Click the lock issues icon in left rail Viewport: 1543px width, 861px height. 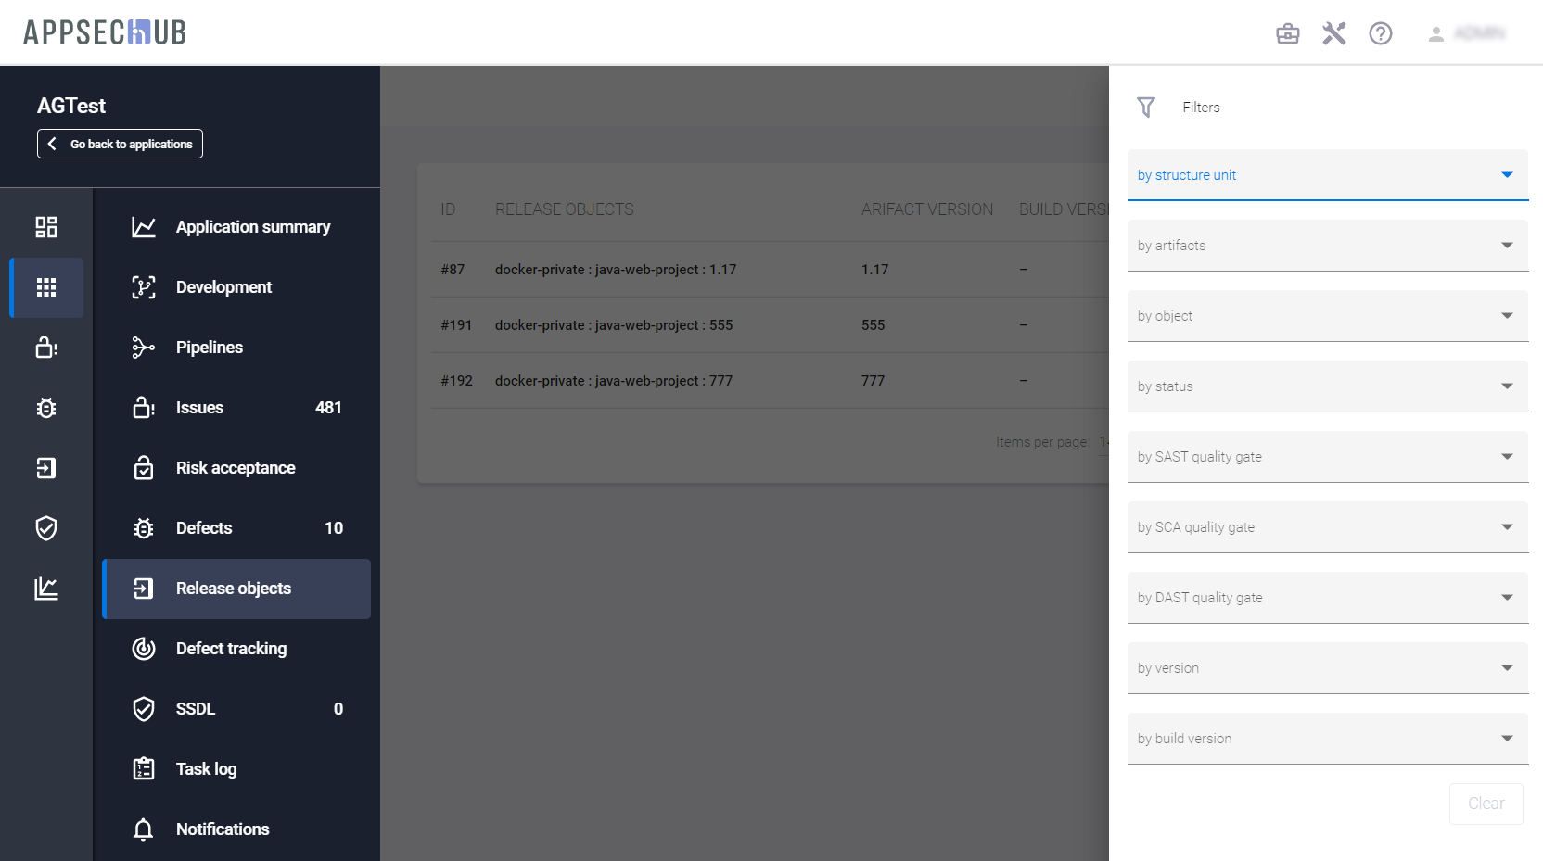(46, 348)
